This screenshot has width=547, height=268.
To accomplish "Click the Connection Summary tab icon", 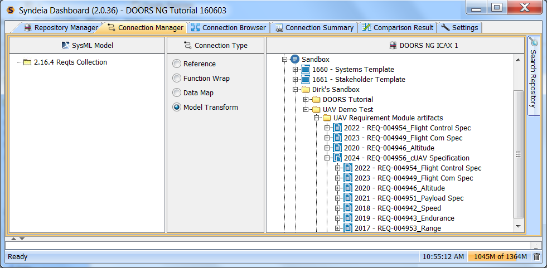I will [278, 28].
